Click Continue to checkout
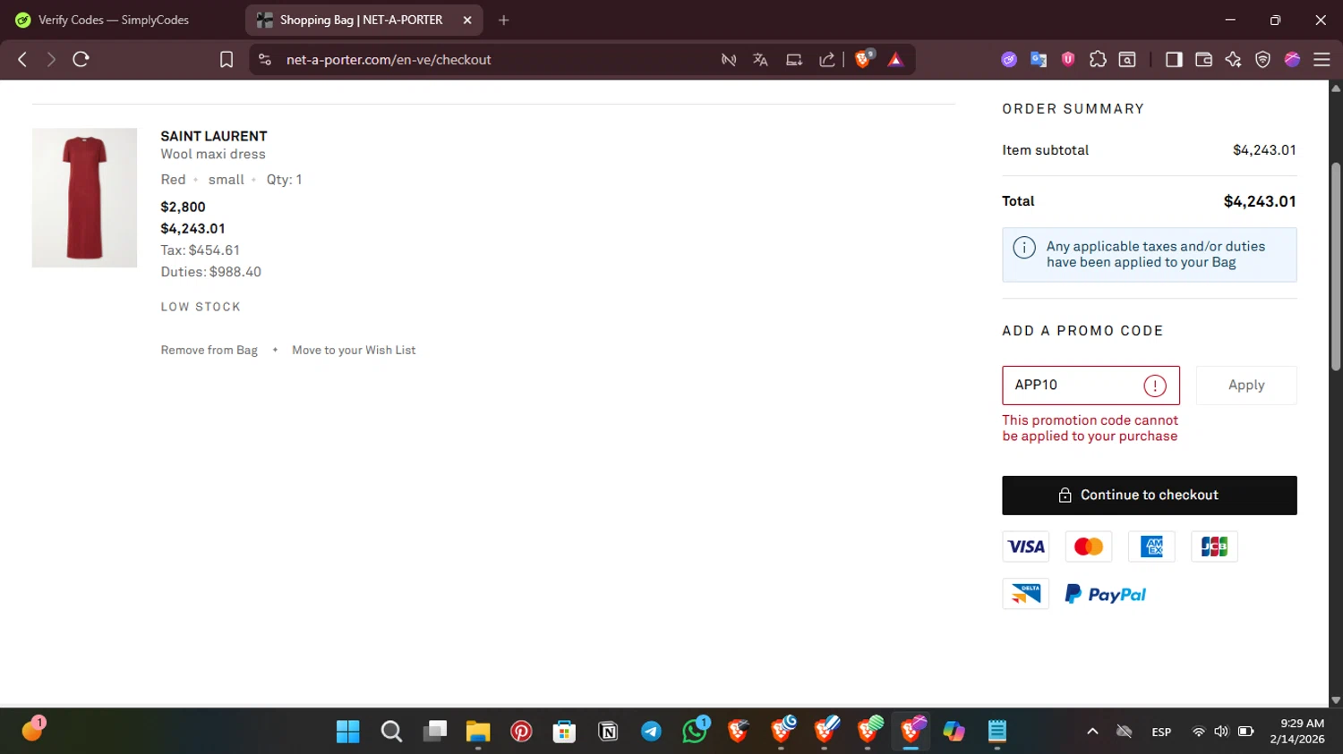Image resolution: width=1343 pixels, height=754 pixels. pyautogui.click(x=1150, y=496)
